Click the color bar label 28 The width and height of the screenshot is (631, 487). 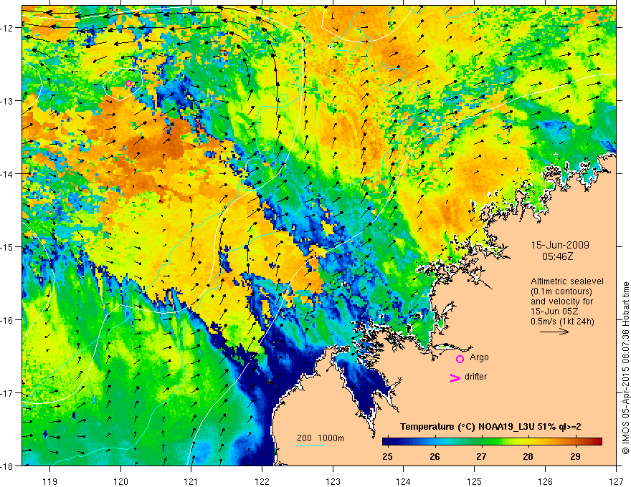click(528, 456)
